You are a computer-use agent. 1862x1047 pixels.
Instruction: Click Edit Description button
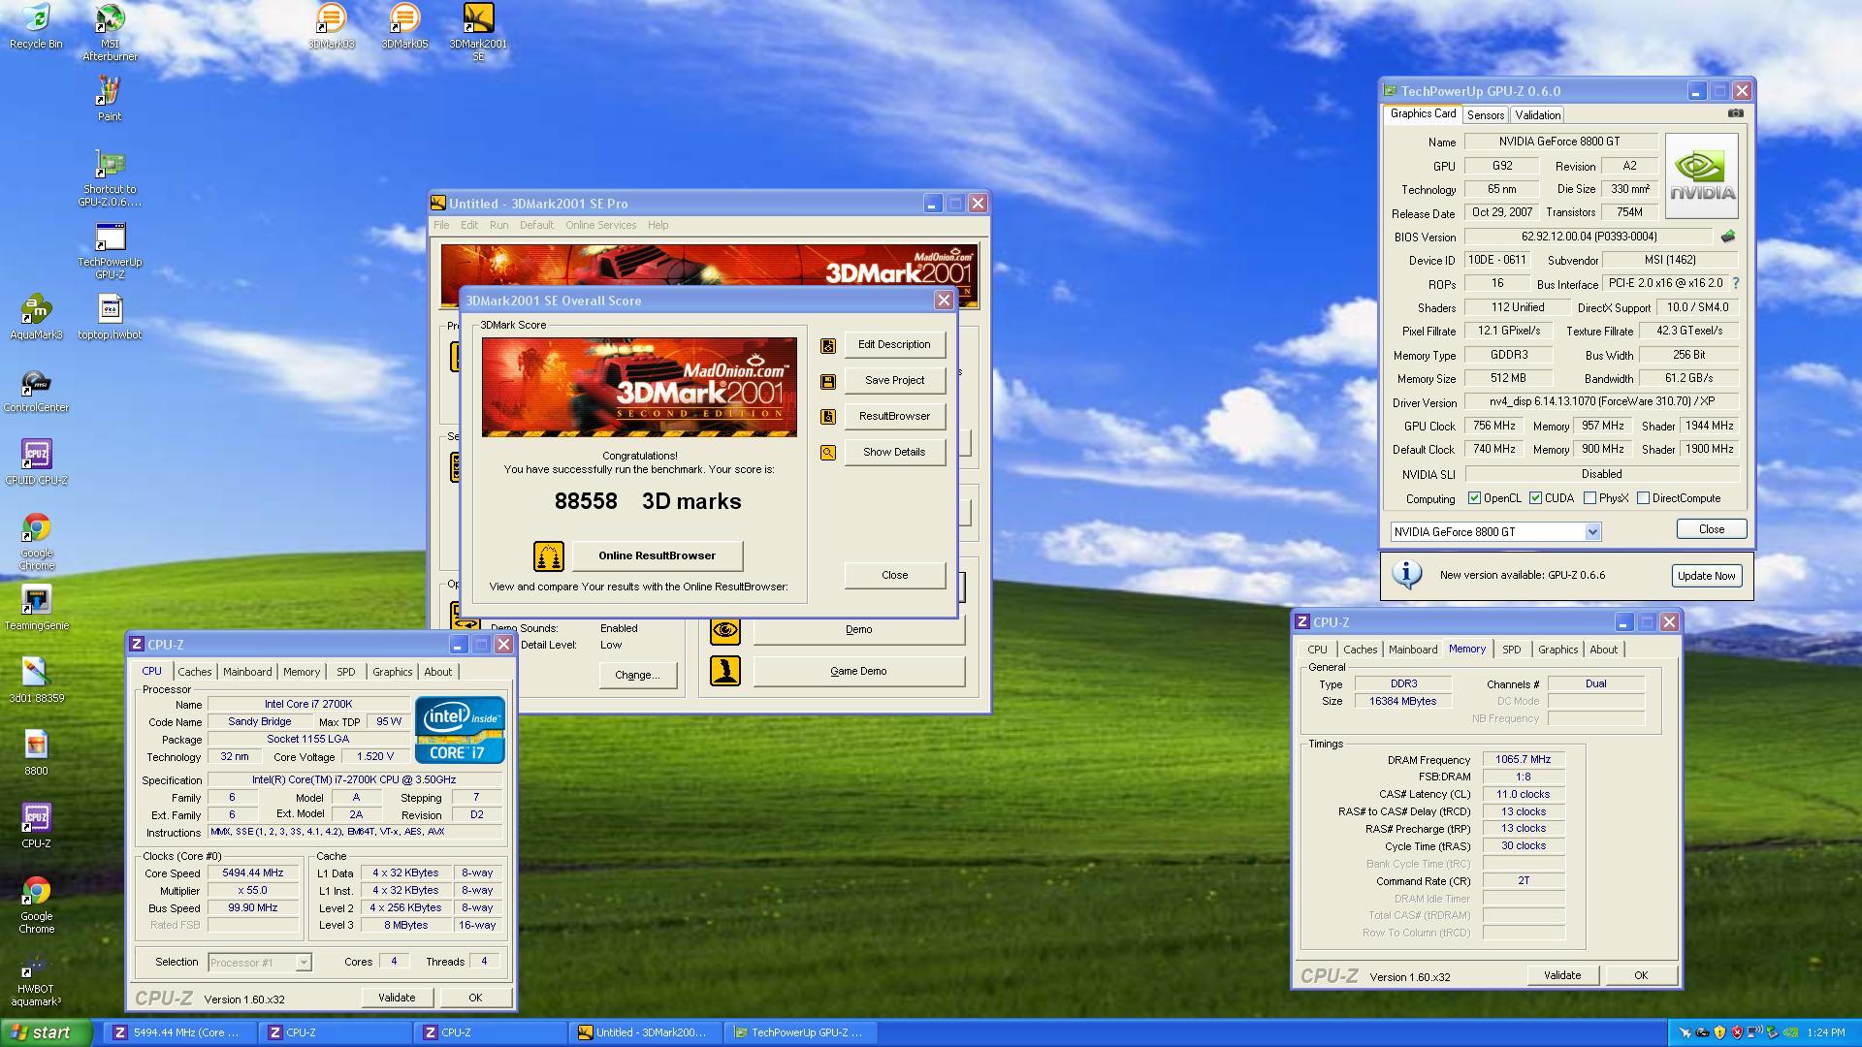click(x=894, y=345)
